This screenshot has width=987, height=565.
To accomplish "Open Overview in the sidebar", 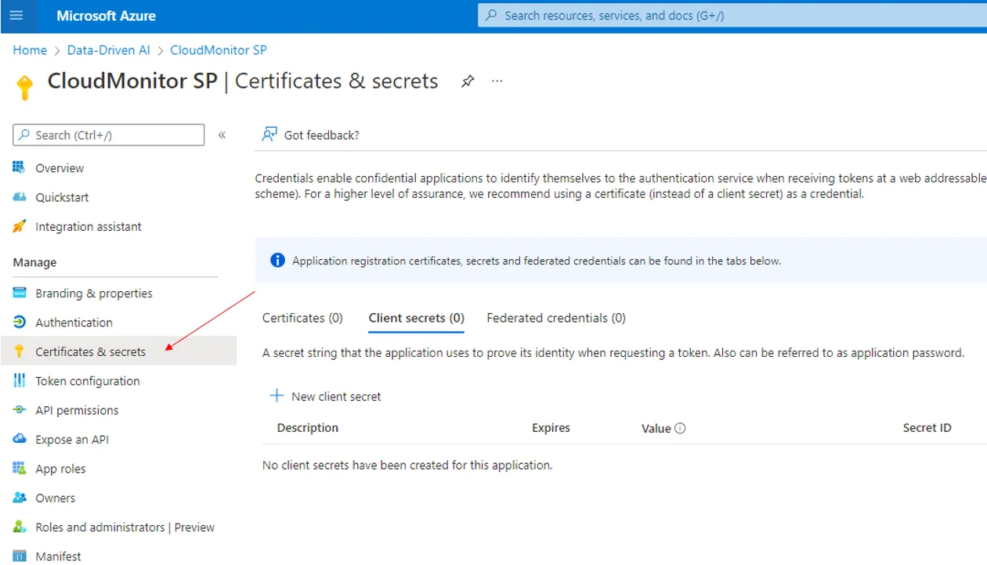I will tap(60, 167).
